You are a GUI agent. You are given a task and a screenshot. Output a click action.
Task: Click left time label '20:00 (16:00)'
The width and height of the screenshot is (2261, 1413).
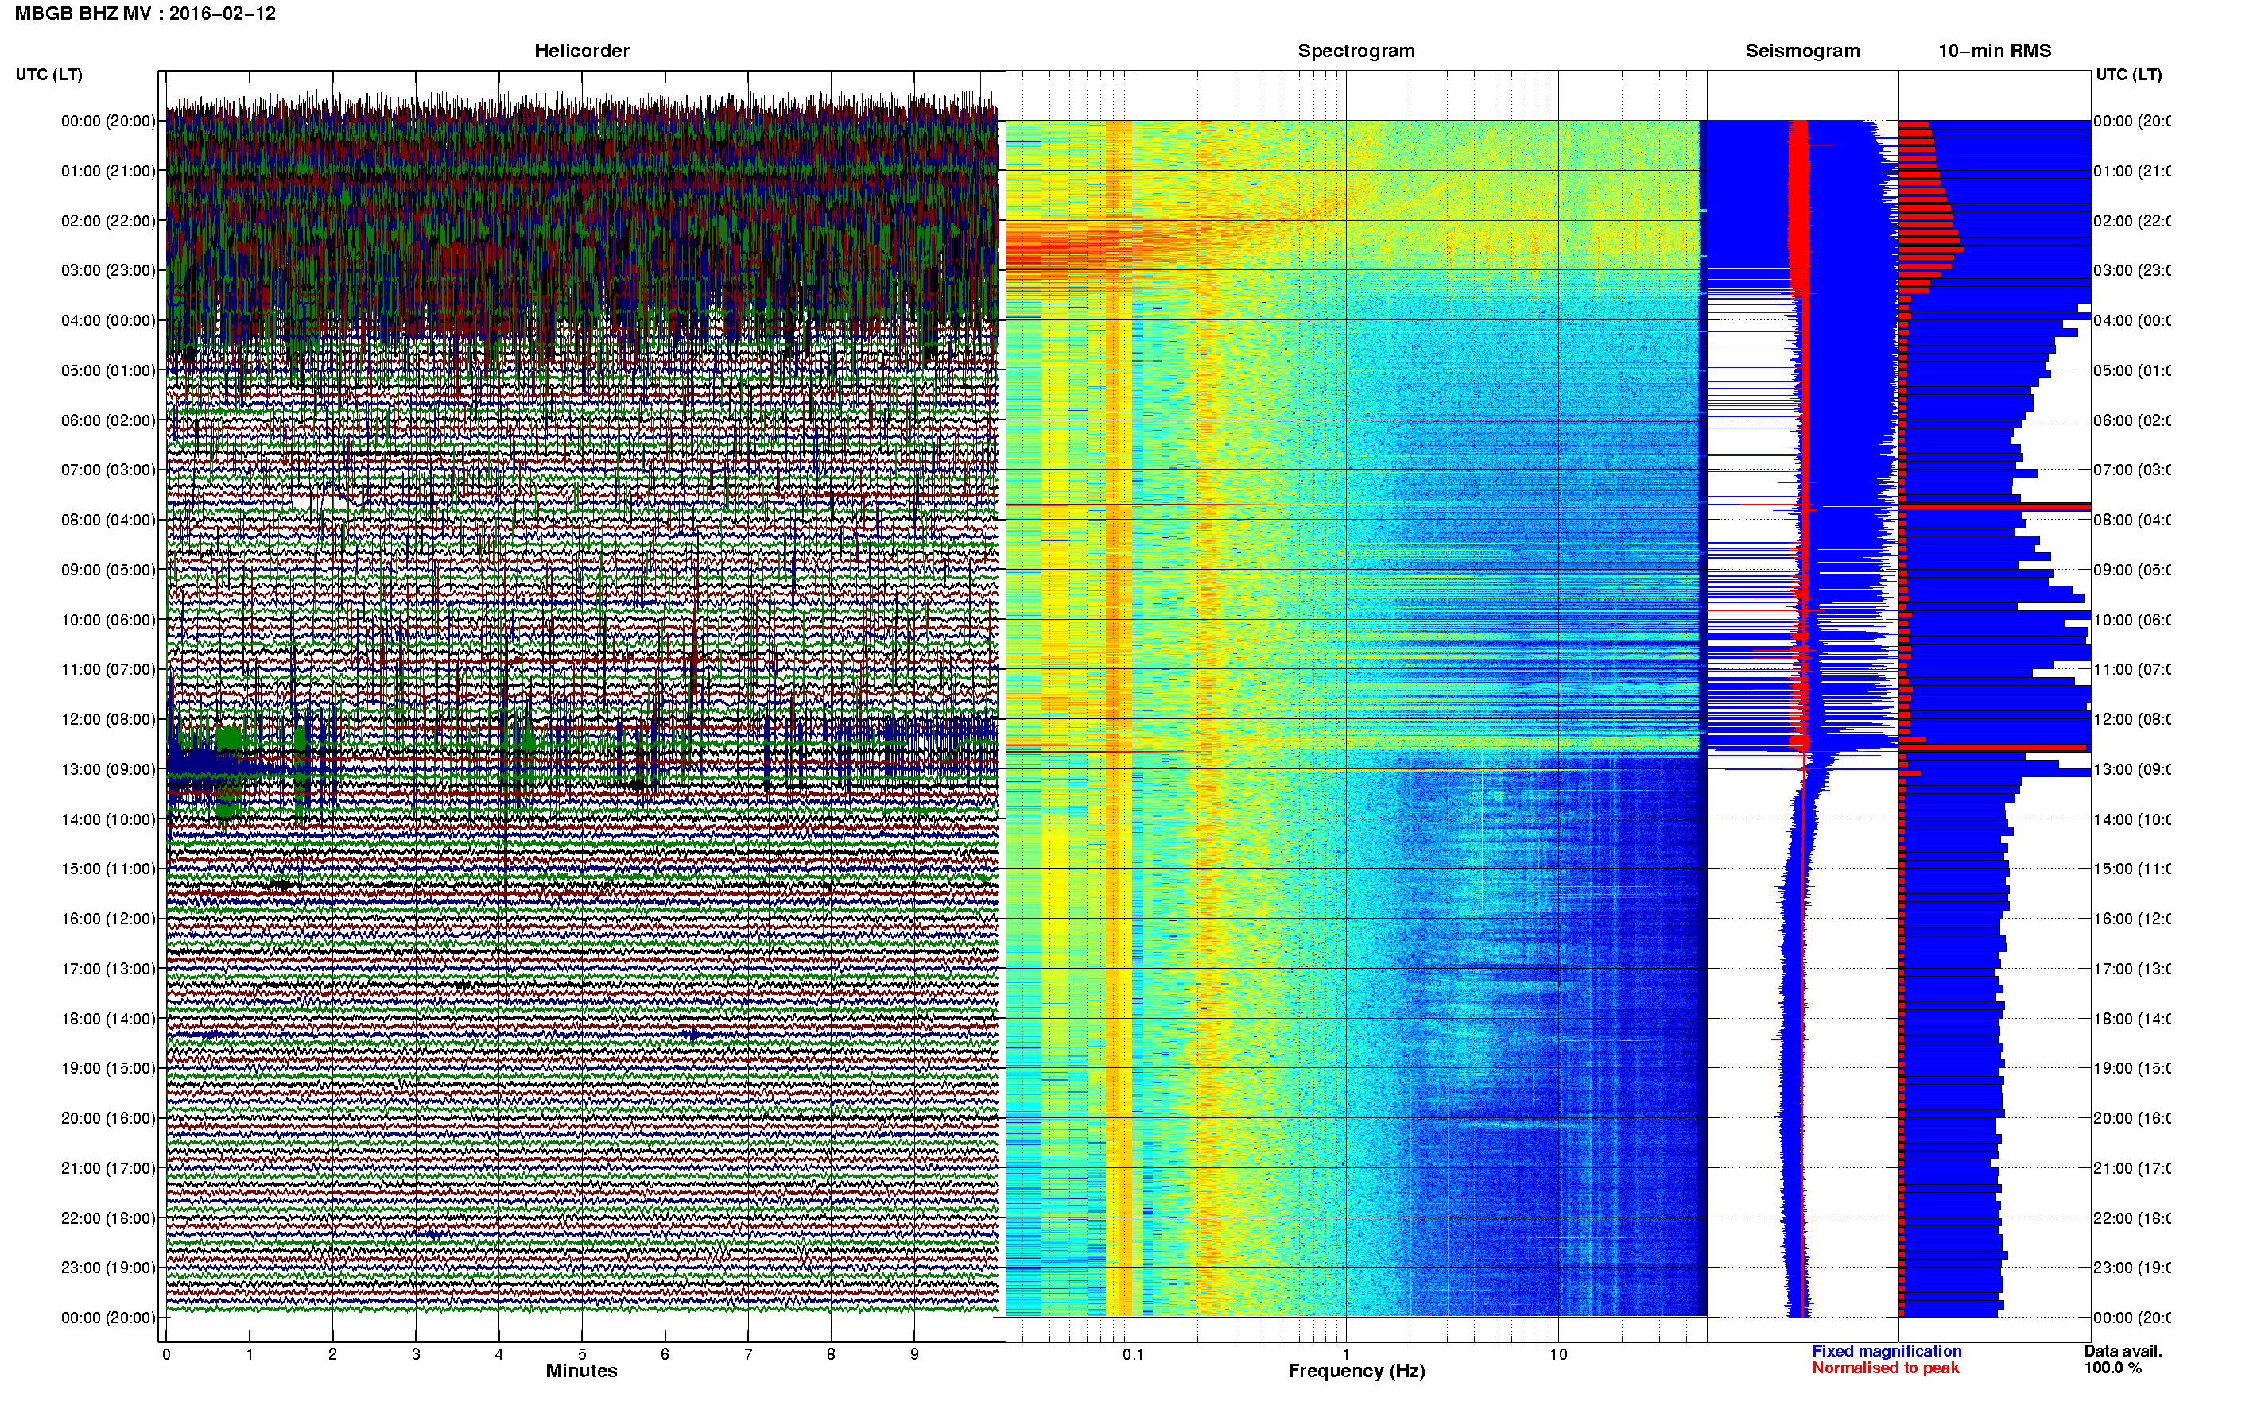108,1119
